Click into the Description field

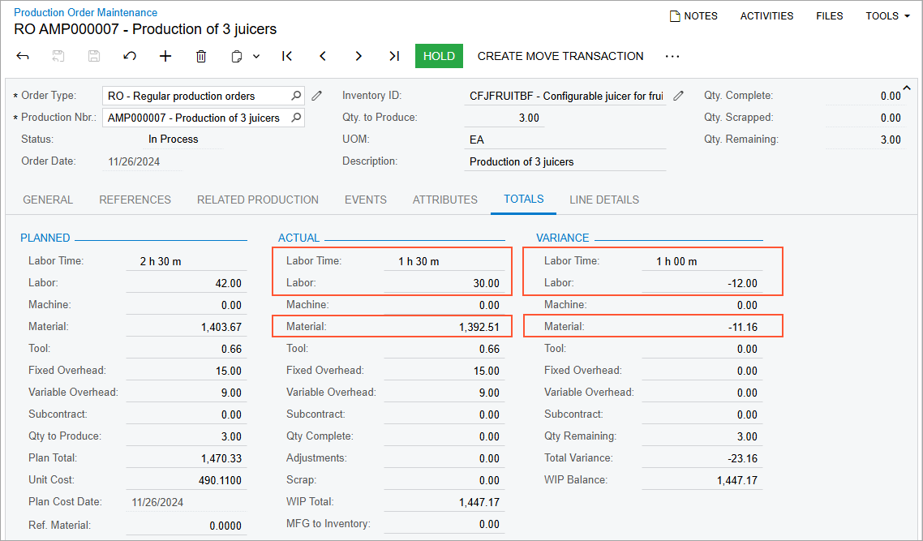(x=565, y=161)
